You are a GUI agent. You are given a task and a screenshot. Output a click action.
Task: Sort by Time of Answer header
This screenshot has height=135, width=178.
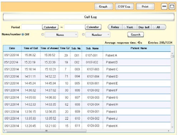pyautogui.click(x=50, y=48)
